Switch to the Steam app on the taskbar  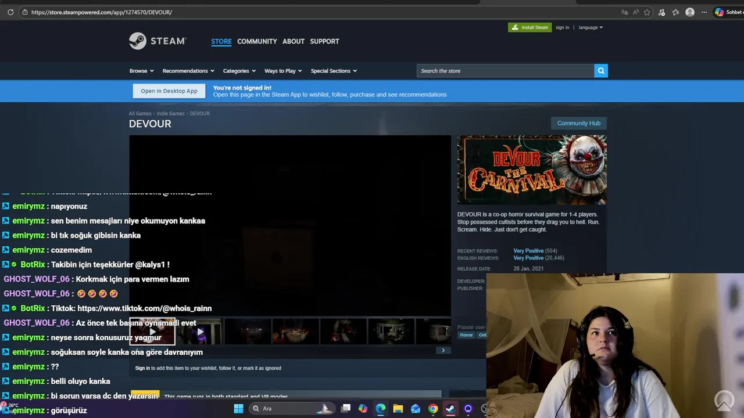click(450, 409)
